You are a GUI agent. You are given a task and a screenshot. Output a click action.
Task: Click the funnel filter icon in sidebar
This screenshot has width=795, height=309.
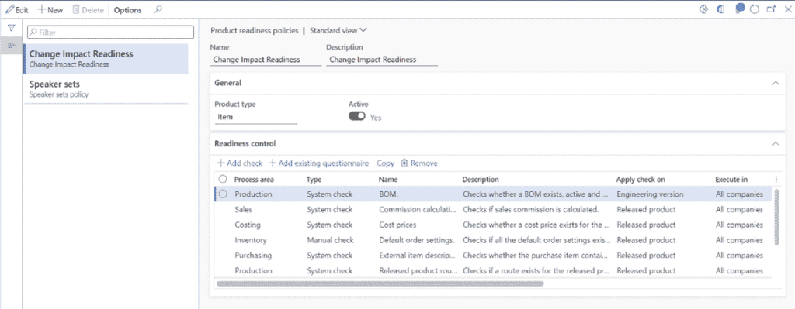click(x=11, y=29)
